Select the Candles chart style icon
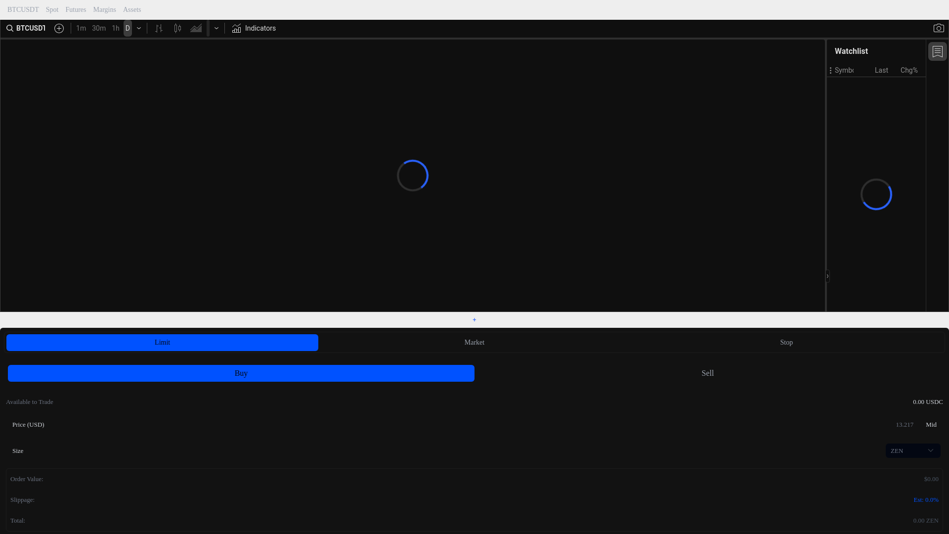Image resolution: width=949 pixels, height=534 pixels. point(177,28)
